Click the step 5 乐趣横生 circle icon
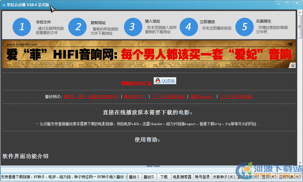Viewport: 303px width, 182px height. 245,27
